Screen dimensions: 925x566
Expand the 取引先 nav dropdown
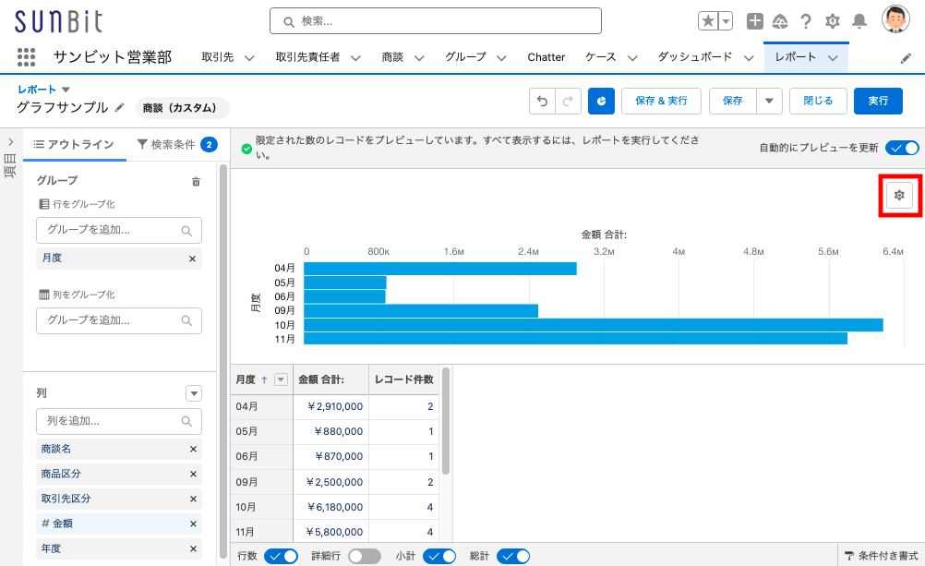pos(249,58)
